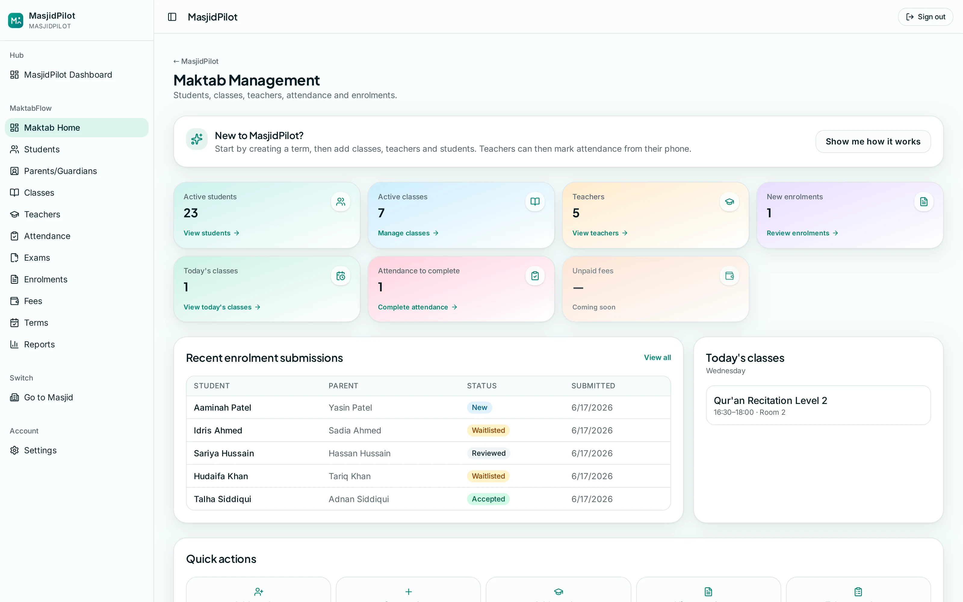
Task: Open Exams from the sidebar
Action: coord(76,258)
